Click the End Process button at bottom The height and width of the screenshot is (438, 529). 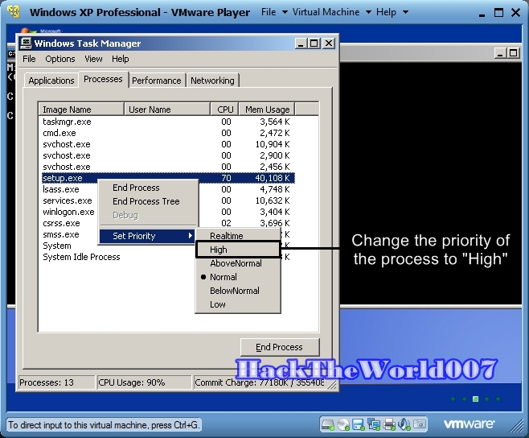coord(279,347)
